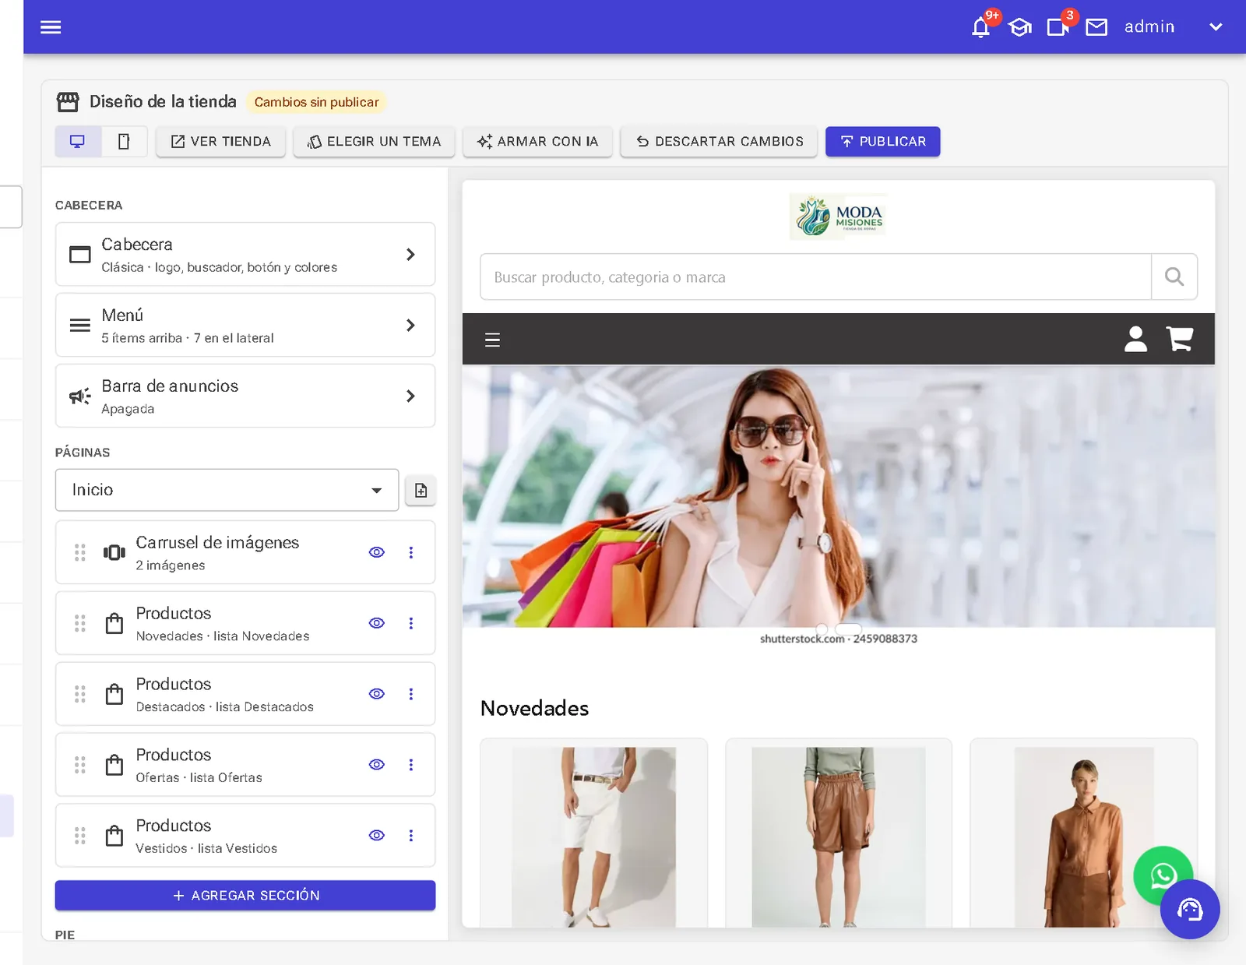Open the graduation cap tutorials icon
This screenshot has height=965, width=1246.
point(1019,27)
